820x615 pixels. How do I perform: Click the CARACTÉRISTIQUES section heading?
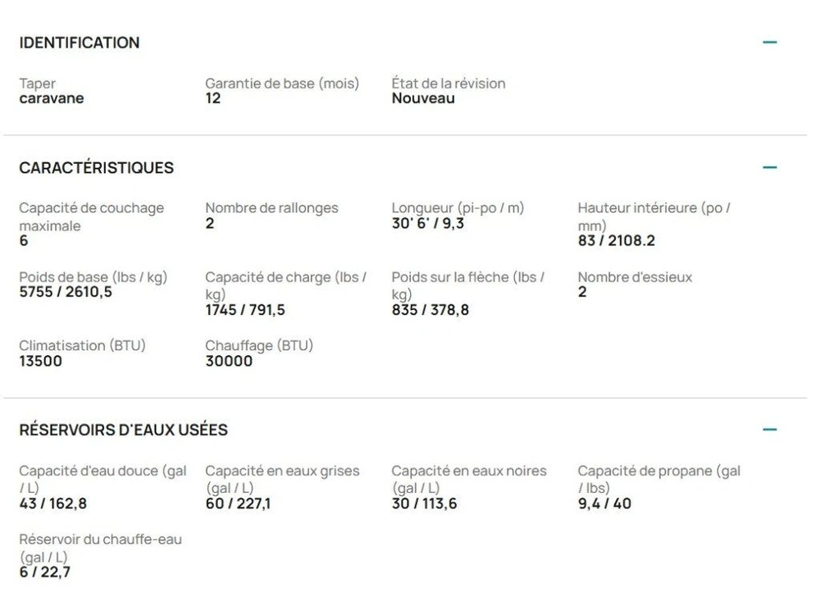pyautogui.click(x=97, y=168)
